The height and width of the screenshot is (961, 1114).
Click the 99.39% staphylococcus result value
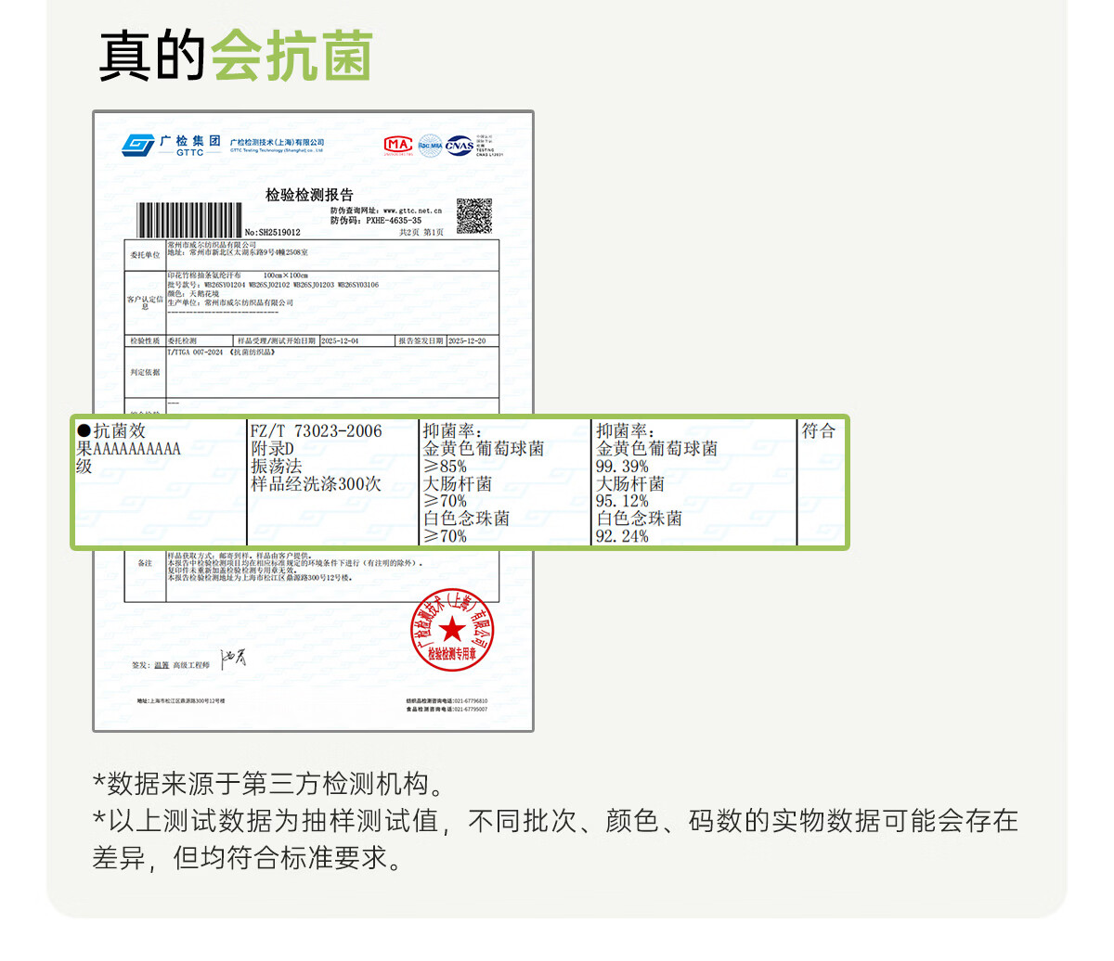point(622,467)
